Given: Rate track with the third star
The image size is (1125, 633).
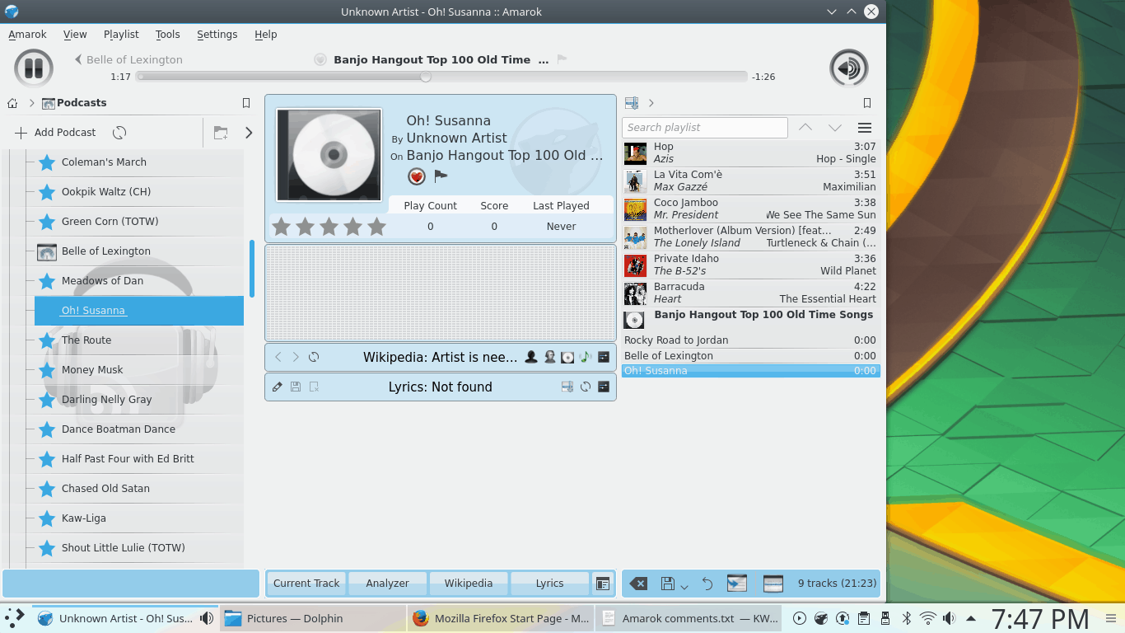Looking at the screenshot, I should [x=329, y=226].
